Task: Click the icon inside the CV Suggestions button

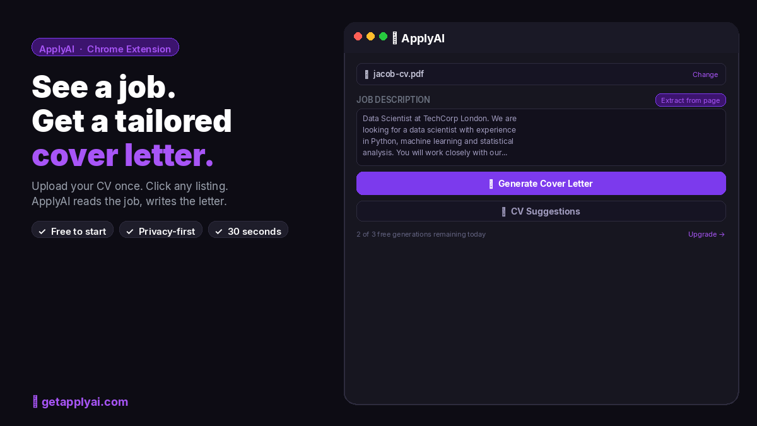Action: coord(503,211)
